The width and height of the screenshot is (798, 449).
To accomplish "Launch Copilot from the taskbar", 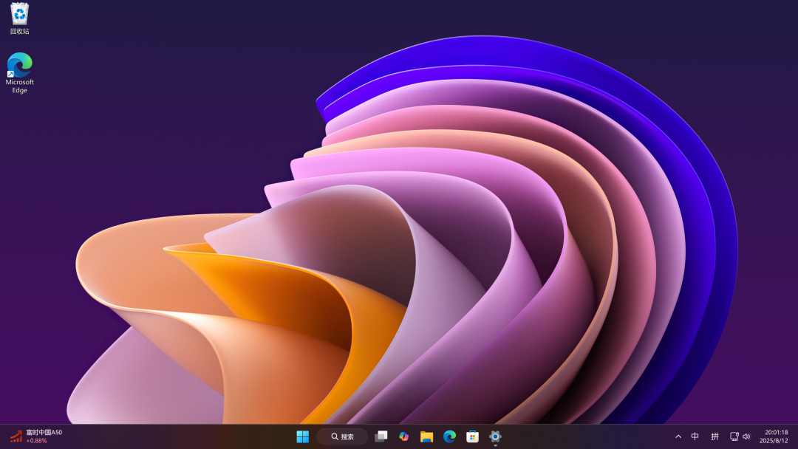I will [x=403, y=436].
